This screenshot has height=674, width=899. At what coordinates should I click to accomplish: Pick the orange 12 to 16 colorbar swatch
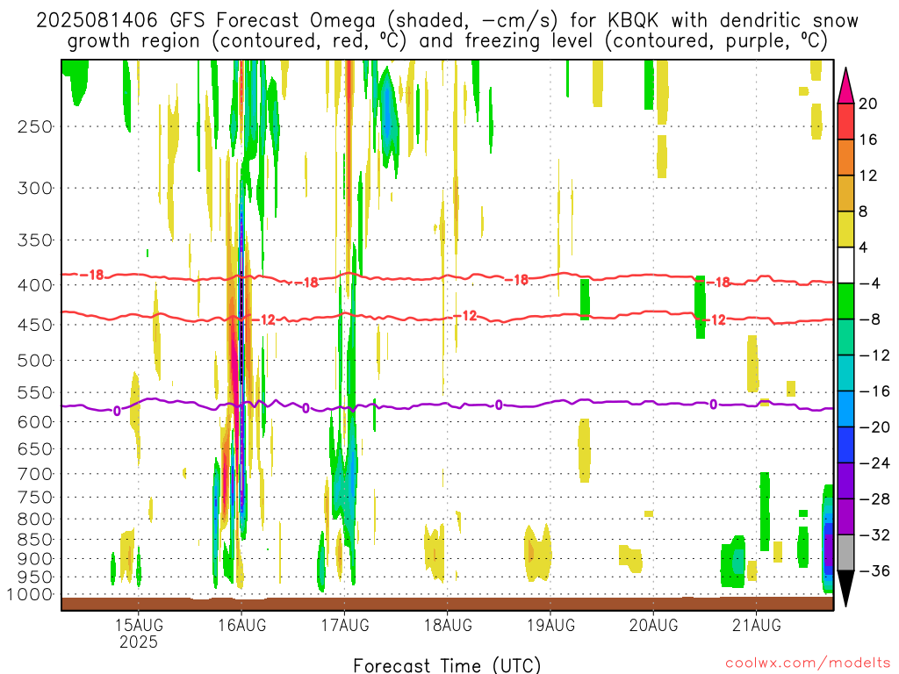845,158
